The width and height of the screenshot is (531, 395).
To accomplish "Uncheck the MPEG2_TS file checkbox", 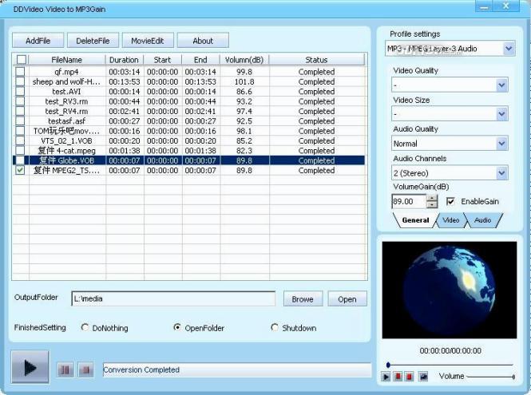I will (x=20, y=170).
